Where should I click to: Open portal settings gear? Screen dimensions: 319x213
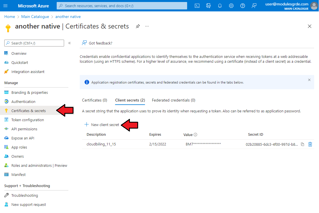[231, 6]
